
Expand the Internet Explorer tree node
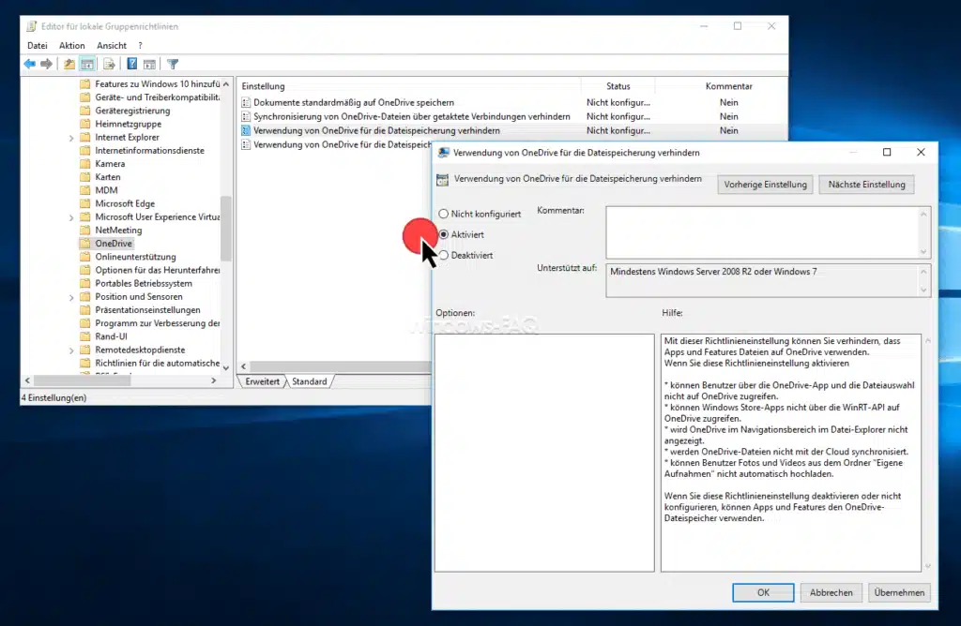click(x=71, y=138)
